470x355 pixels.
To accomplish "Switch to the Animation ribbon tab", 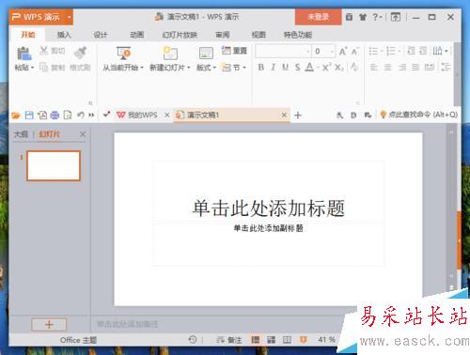I will point(137,35).
